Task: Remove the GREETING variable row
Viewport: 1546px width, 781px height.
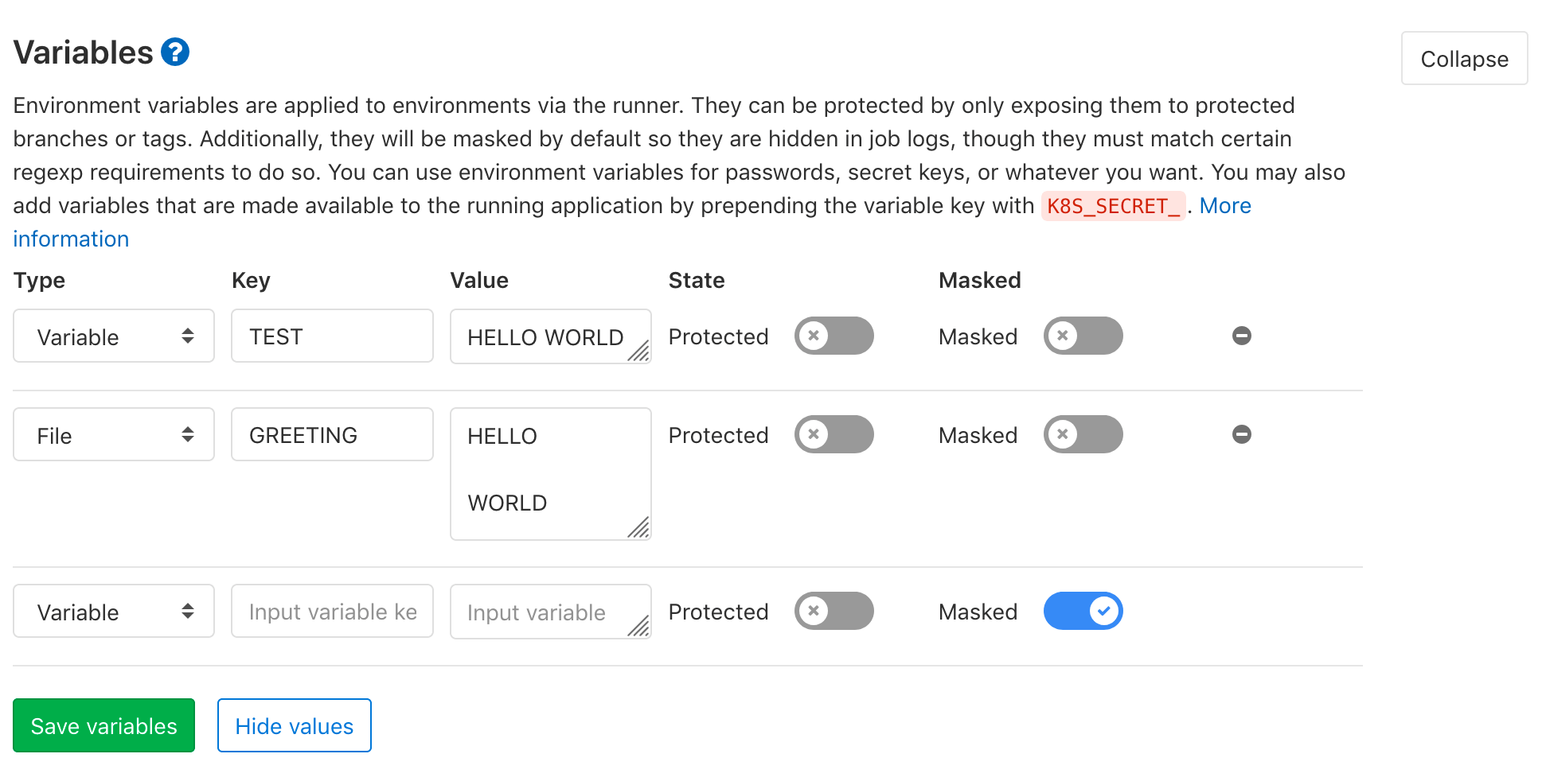Action: [x=1241, y=434]
